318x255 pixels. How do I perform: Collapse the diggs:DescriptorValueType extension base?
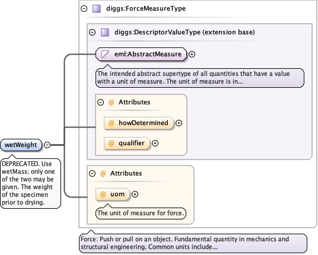tap(93, 32)
